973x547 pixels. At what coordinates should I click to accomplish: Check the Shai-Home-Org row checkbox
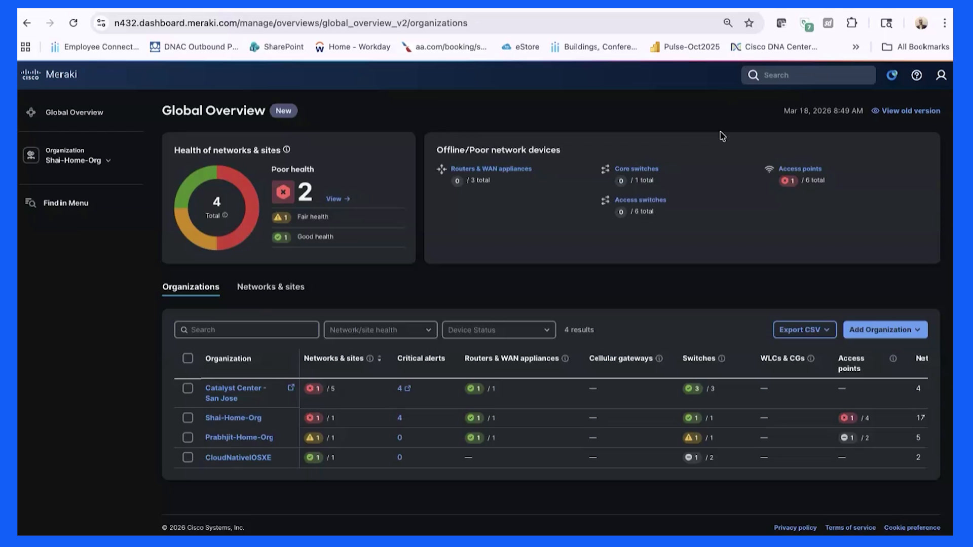188,418
